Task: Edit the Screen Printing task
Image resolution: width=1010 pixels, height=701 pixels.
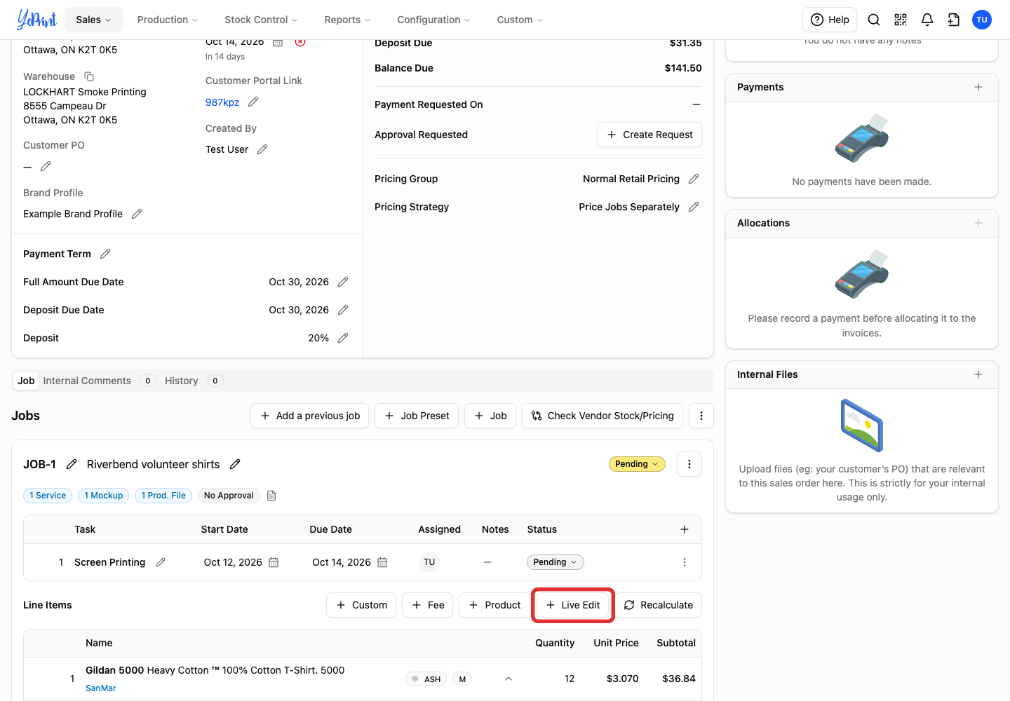Action: pyautogui.click(x=161, y=562)
